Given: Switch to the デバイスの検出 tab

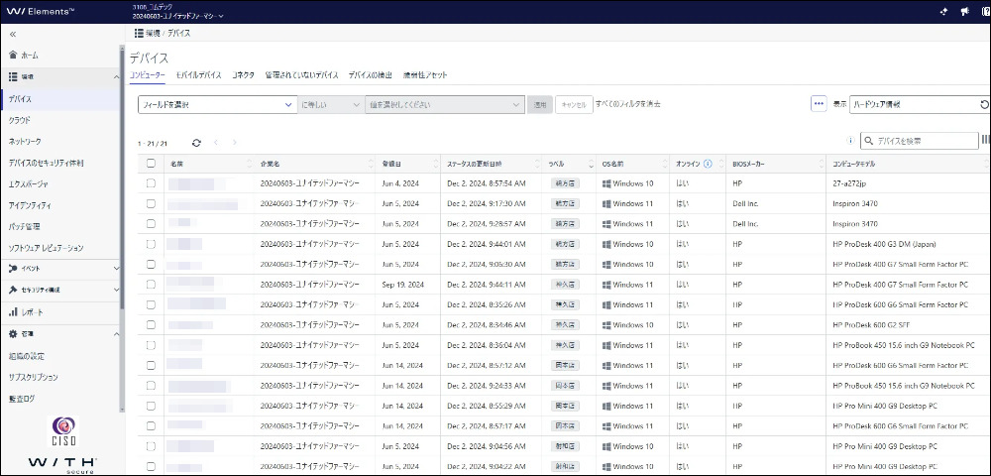Looking at the screenshot, I should [371, 75].
